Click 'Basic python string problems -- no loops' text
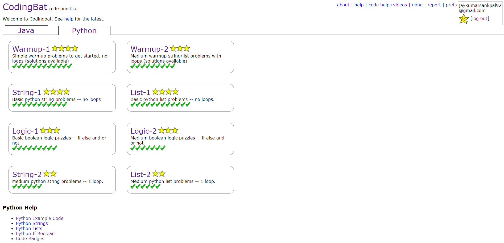This screenshot has height=243, width=504. point(56,99)
